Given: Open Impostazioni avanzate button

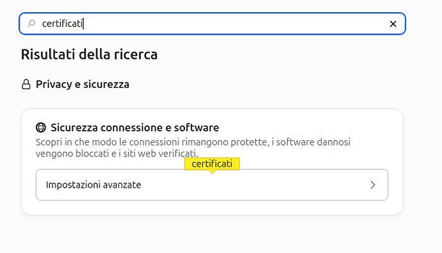Looking at the screenshot, I should 212,185.
